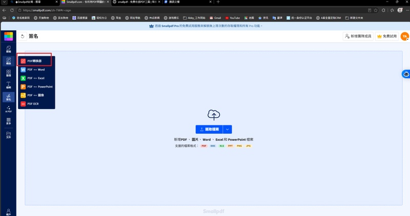Click 新增團隊成員 button
Screen dimensions: 410x216
click(358, 36)
